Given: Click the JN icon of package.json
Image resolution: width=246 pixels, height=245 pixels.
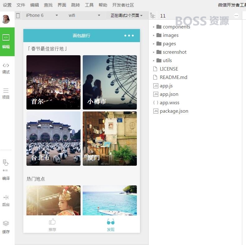Looking at the screenshot, I should point(155,111).
